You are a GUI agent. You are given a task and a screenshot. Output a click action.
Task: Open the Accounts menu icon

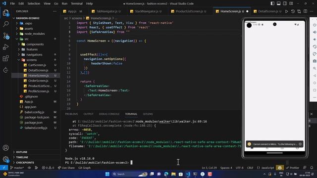5,148
